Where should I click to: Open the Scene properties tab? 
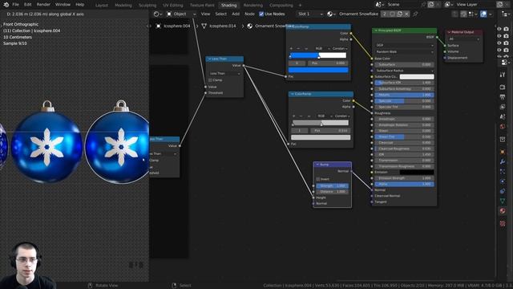pyautogui.click(x=503, y=116)
